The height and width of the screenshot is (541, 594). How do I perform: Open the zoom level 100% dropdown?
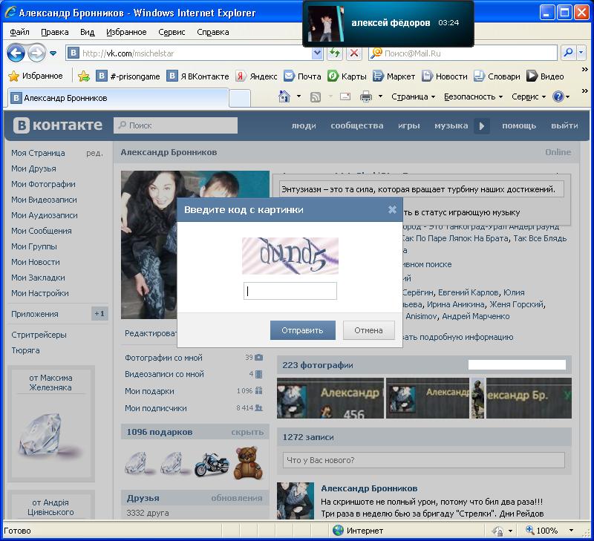[571, 531]
